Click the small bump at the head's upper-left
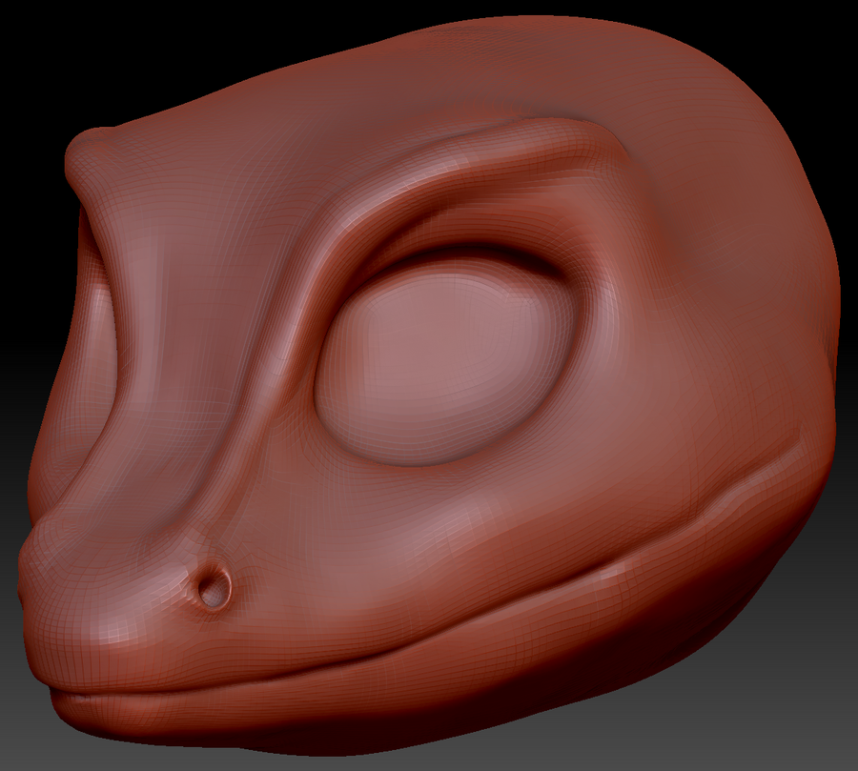The image size is (858, 771). tap(91, 151)
